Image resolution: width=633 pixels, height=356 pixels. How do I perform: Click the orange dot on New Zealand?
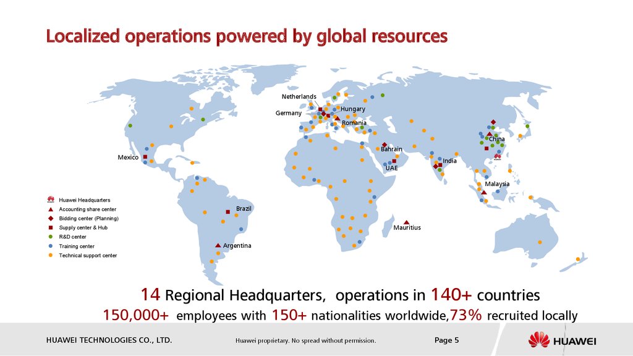(578, 259)
